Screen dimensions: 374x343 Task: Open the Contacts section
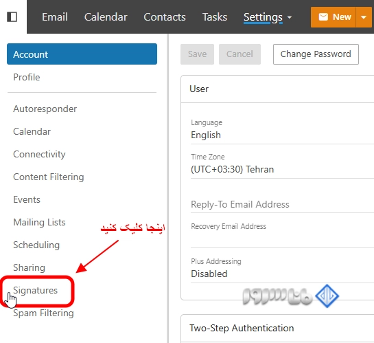pyautogui.click(x=165, y=17)
